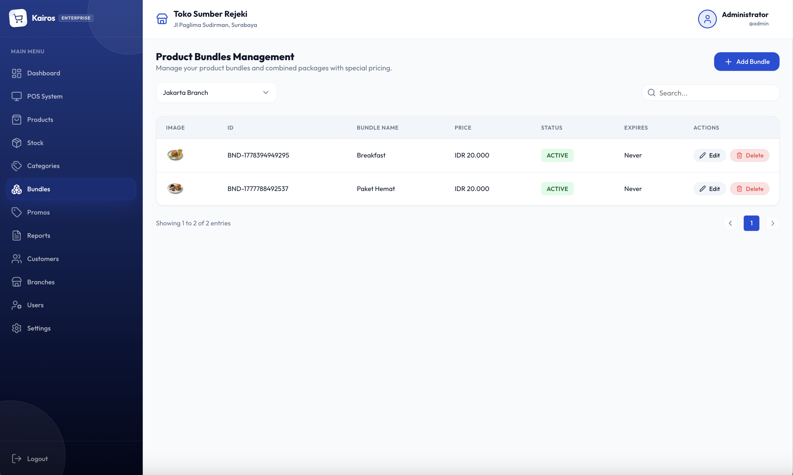793x475 pixels.
Task: Click the PRICE column header
Action: 463,128
